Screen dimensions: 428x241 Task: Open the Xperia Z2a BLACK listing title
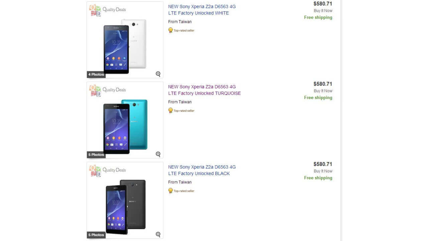[202, 170]
